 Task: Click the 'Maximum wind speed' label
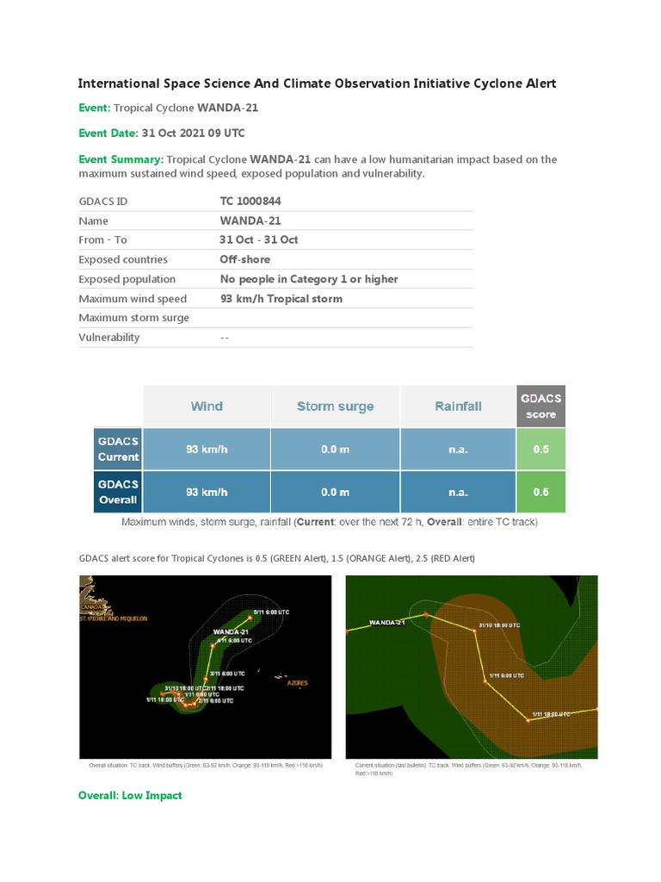[x=133, y=299]
